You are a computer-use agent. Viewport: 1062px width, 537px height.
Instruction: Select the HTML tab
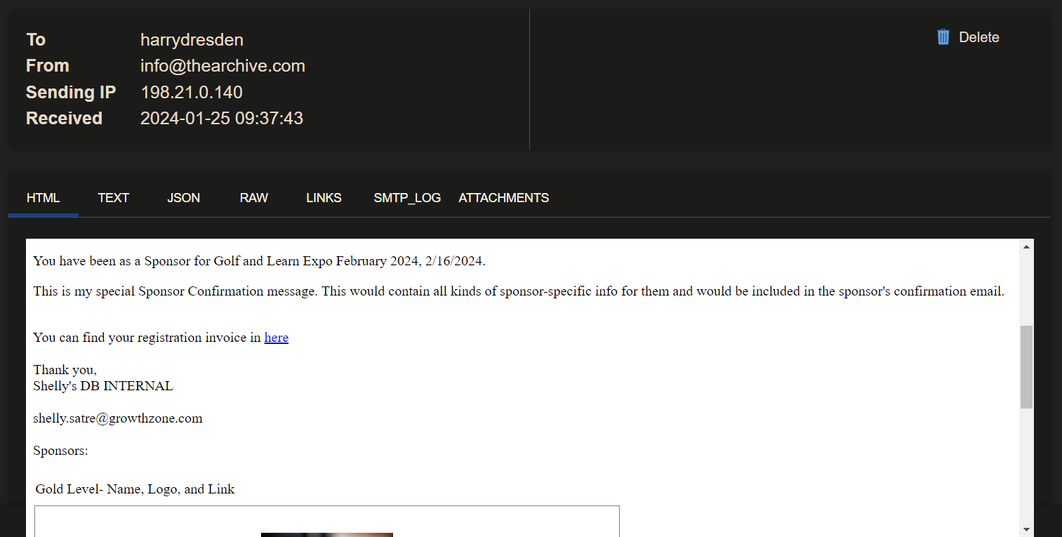[x=43, y=198]
